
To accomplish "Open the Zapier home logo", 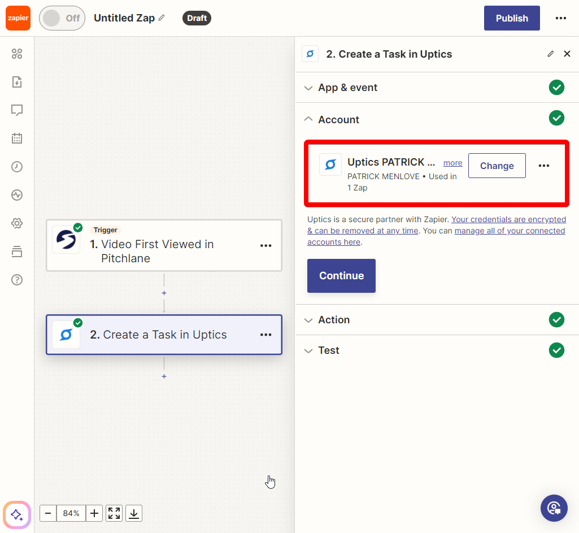I will click(18, 18).
